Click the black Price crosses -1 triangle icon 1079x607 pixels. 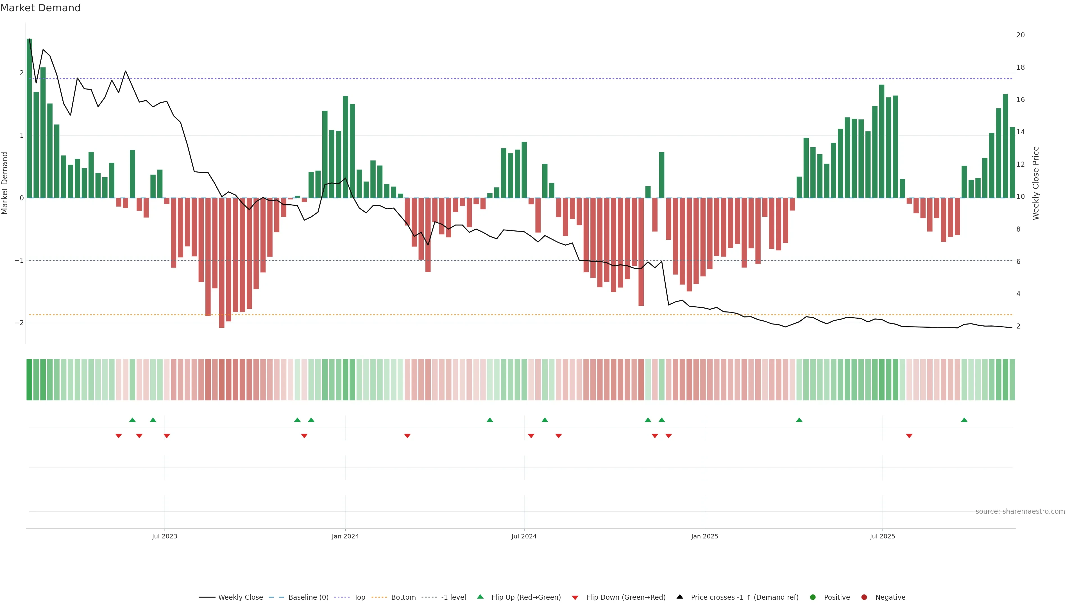pos(680,597)
